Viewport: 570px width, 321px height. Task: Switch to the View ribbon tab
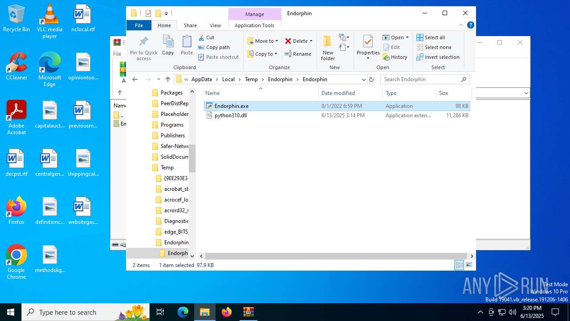coord(215,25)
